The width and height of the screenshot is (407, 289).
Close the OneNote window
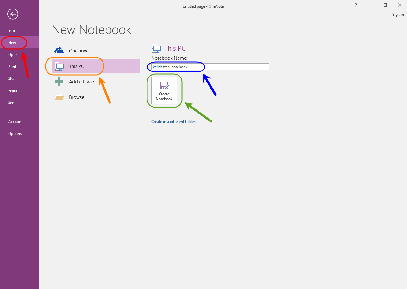(400, 5)
